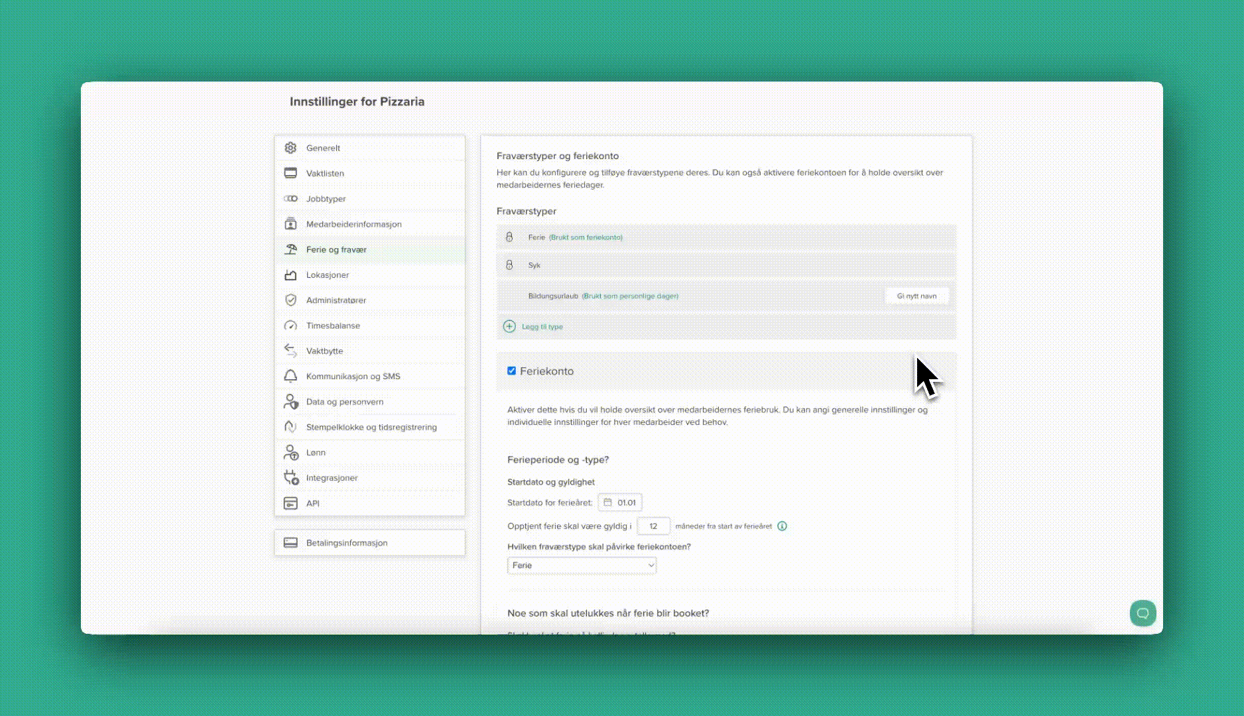Open the Generelt settings section
Image resolution: width=1244 pixels, height=716 pixels.
370,148
